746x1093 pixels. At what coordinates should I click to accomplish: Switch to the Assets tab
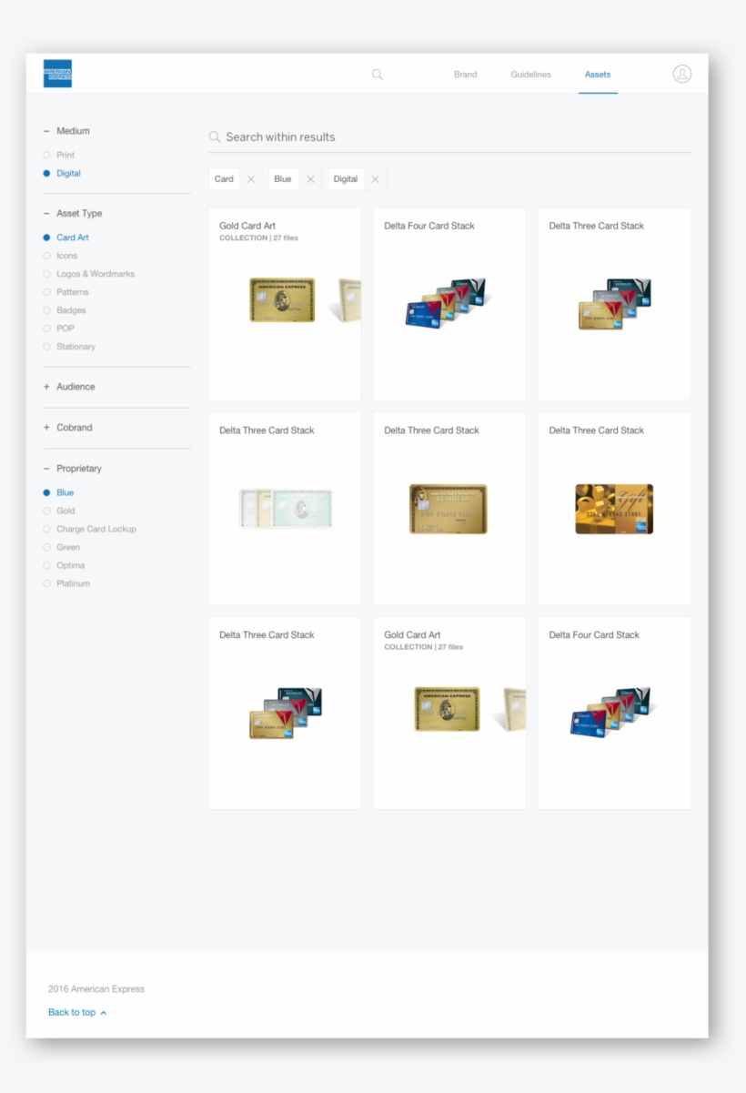pyautogui.click(x=598, y=75)
